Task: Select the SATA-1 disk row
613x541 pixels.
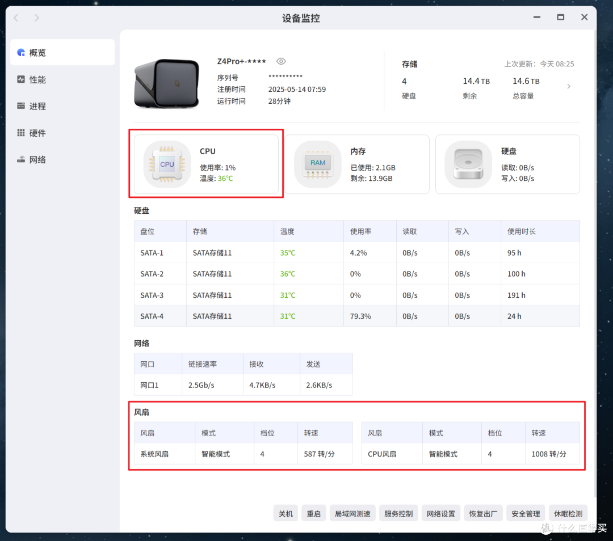Action: click(357, 253)
